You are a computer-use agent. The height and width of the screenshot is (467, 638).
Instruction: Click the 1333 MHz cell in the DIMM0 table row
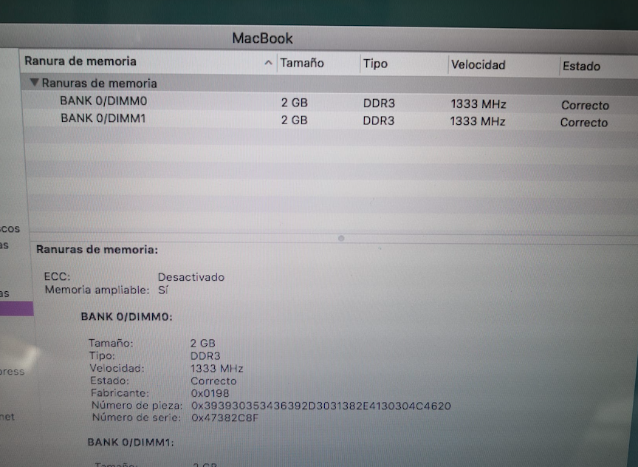click(x=478, y=104)
